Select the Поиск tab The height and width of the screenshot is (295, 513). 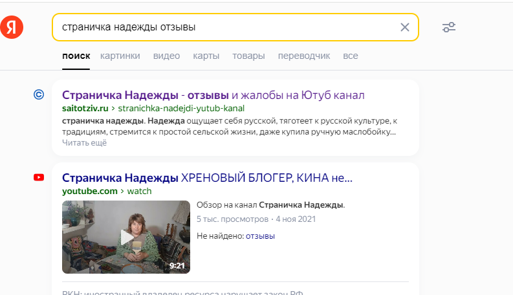[x=76, y=56]
